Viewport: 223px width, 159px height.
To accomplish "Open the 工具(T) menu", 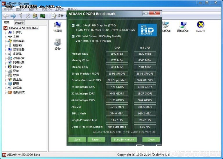I will coord(60,10).
